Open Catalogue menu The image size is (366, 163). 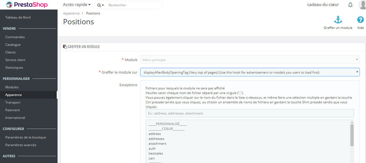[13, 44]
